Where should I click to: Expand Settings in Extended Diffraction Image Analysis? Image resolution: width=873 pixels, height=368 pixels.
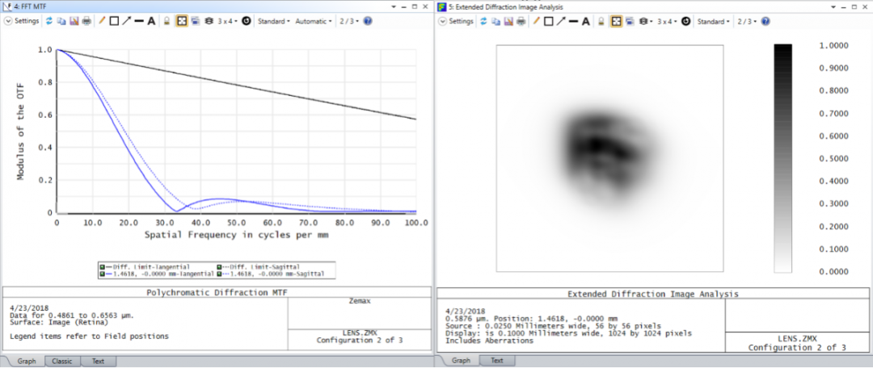pyautogui.click(x=458, y=21)
